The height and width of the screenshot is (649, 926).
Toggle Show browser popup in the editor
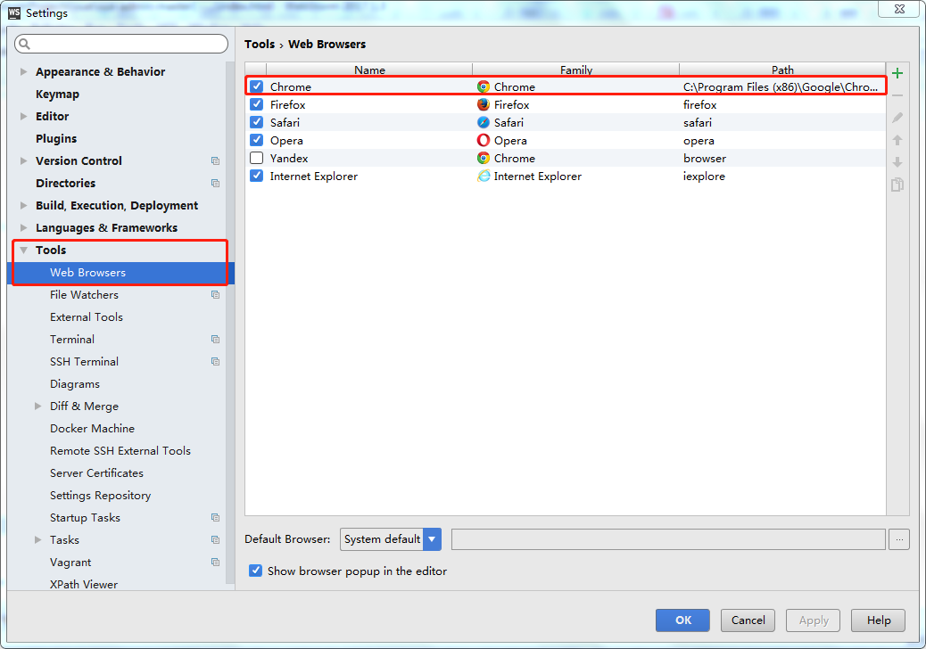click(256, 571)
